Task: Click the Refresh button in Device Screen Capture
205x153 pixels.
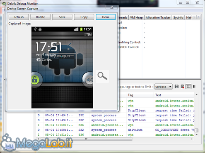Action: [x=19, y=17]
